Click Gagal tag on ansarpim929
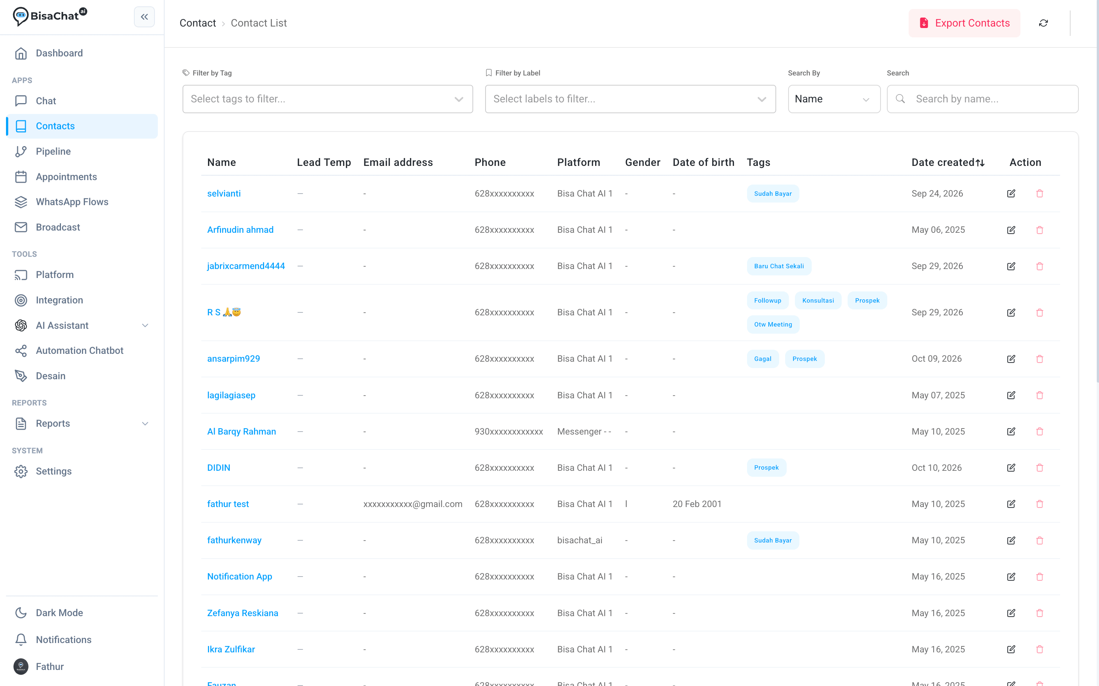Screen dimensions: 1099x686 [762, 359]
